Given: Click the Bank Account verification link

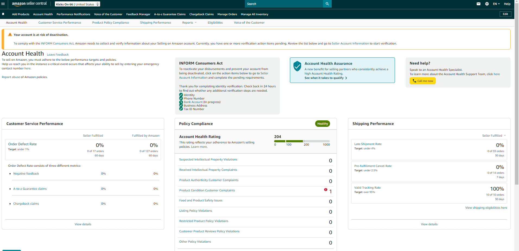Looking at the screenshot, I should pos(193,102).
